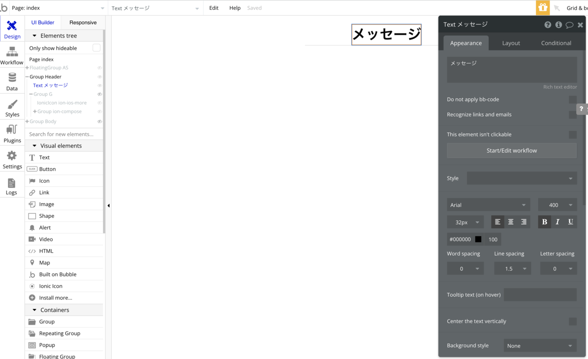
Task: Collapse the Visual elements section
Action: point(35,146)
